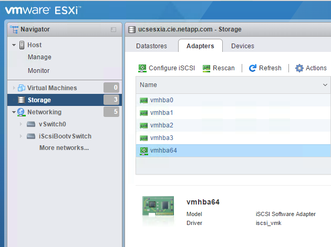The height and width of the screenshot is (247, 331).
Task: Click the Virtual Machines icon
Action: (x=22, y=88)
